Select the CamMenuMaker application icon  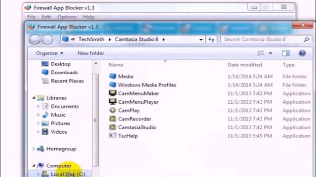(113, 93)
